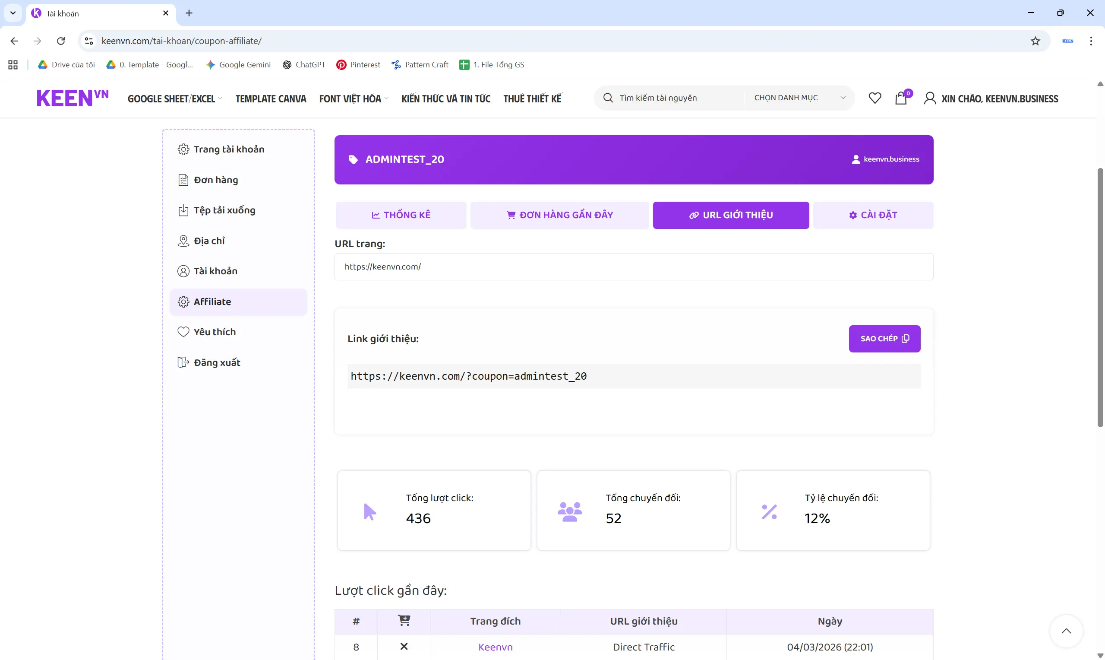Expand the GOOGLE SHEET/EXCEL menu
Screen dimensions: 1105x660
(175, 99)
